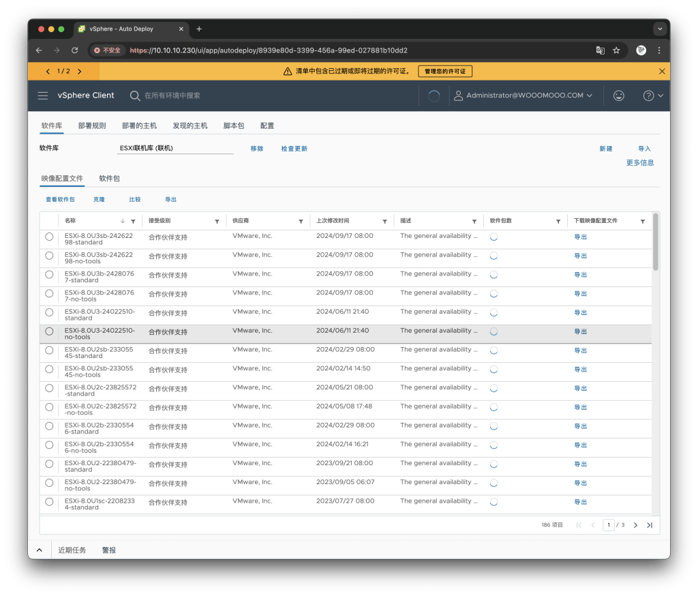Open the 软件包 sub-tab
Image resolution: width=698 pixels, height=596 pixels.
(109, 179)
